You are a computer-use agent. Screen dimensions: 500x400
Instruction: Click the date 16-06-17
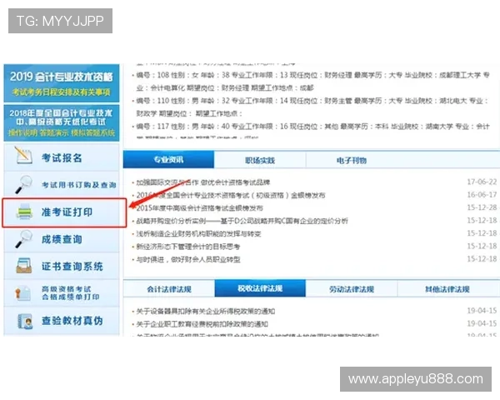pos(482,194)
